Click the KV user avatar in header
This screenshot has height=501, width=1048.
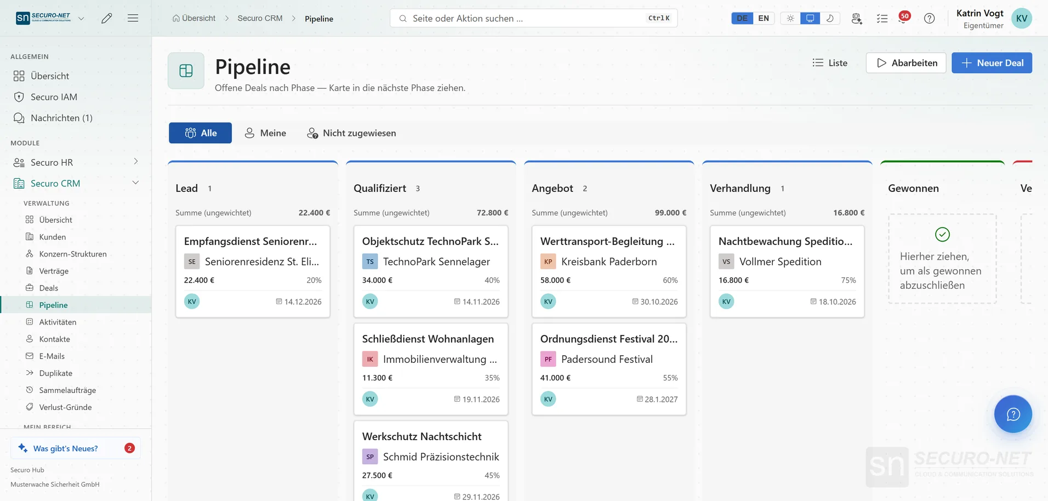(x=1021, y=18)
